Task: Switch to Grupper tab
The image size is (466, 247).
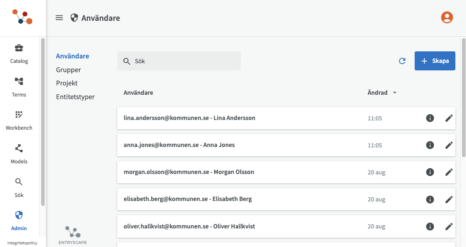Action: tap(68, 70)
